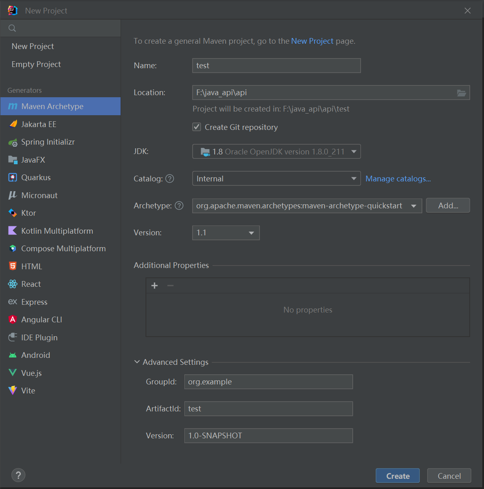This screenshot has width=484, height=489.
Task: Click the Angular CLI red A icon
Action: 13,319
